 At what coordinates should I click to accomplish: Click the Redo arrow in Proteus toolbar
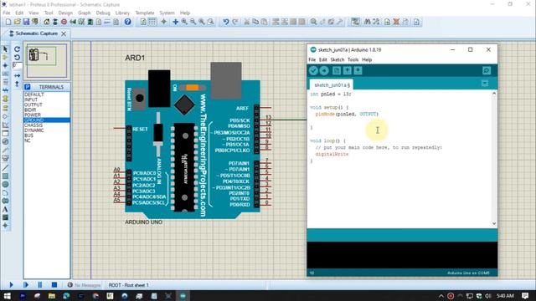point(234,22)
